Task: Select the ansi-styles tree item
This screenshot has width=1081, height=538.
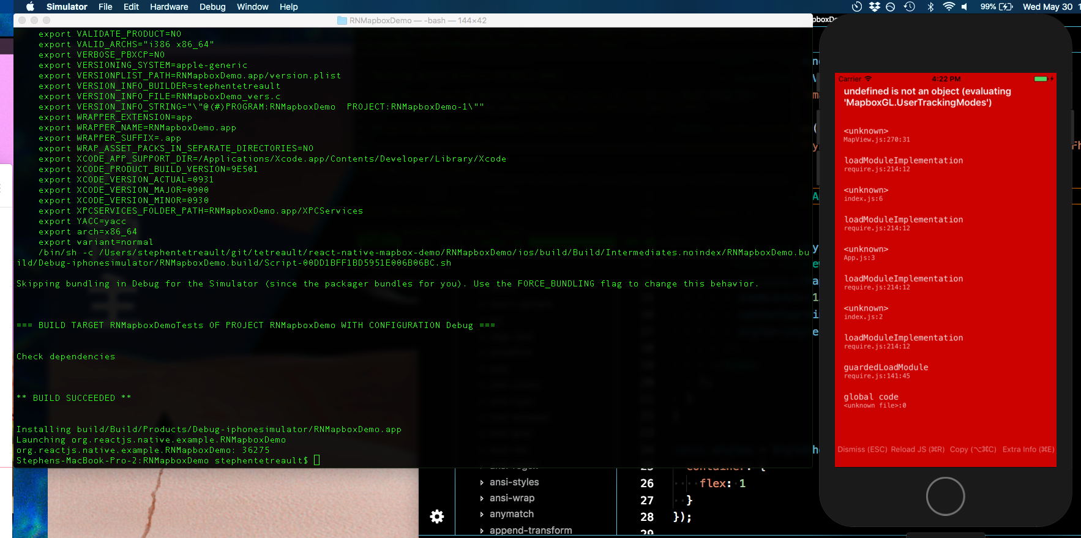Action: (x=514, y=482)
